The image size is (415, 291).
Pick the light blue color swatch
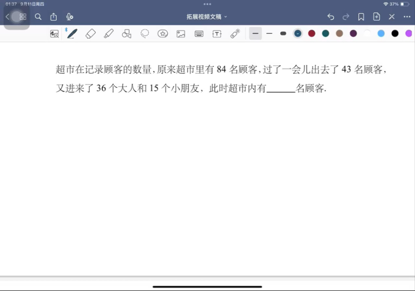[381, 33]
